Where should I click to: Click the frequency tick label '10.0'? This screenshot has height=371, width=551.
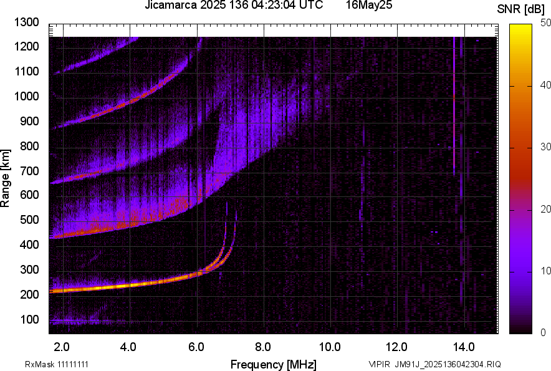point(330,347)
